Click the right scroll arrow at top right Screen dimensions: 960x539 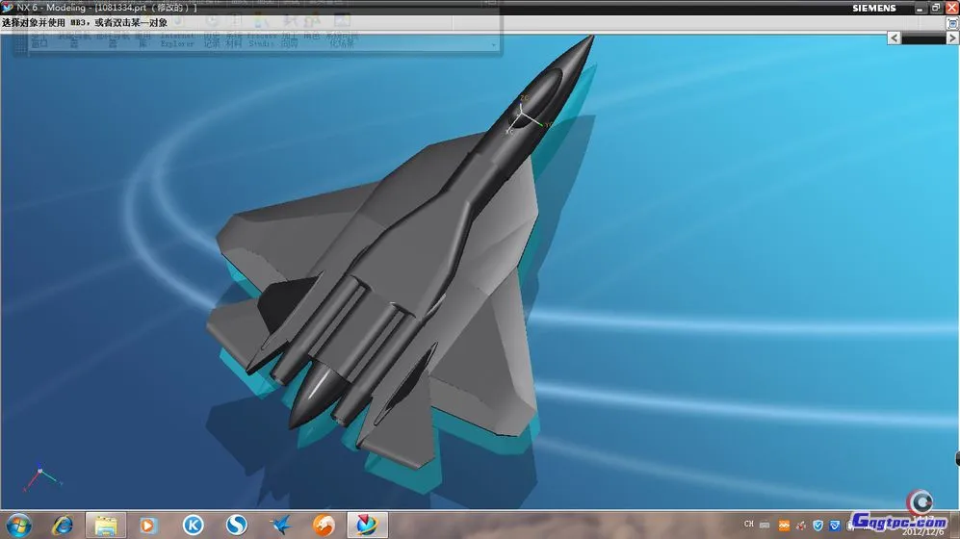click(953, 38)
